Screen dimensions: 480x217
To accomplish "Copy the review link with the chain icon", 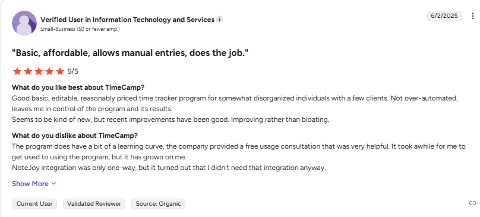I will tap(472, 203).
